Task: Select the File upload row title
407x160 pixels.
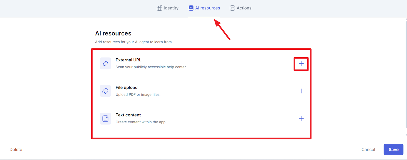Action: [x=126, y=87]
